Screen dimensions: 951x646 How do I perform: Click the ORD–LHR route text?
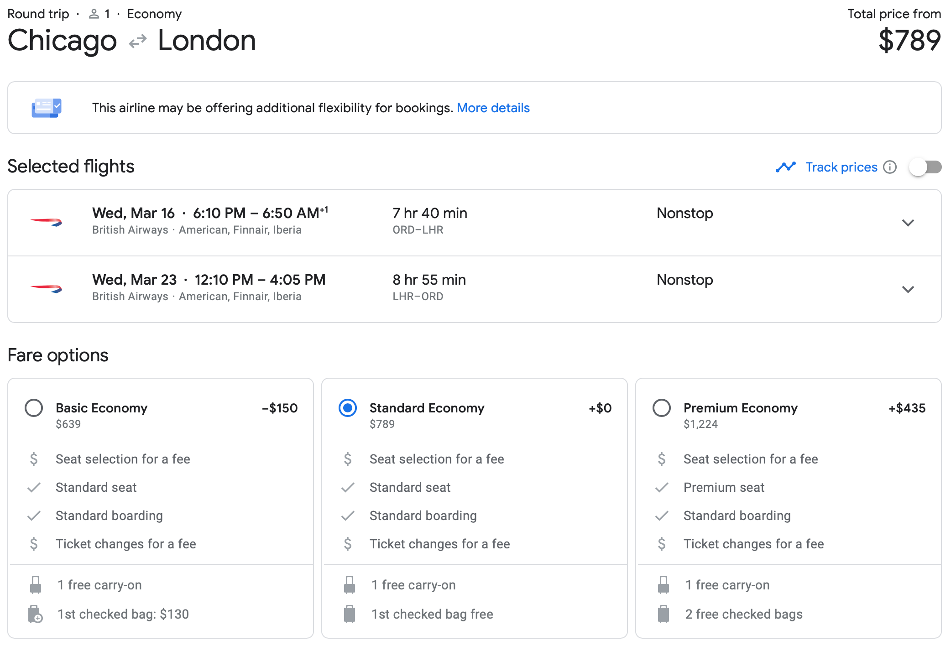coord(418,230)
